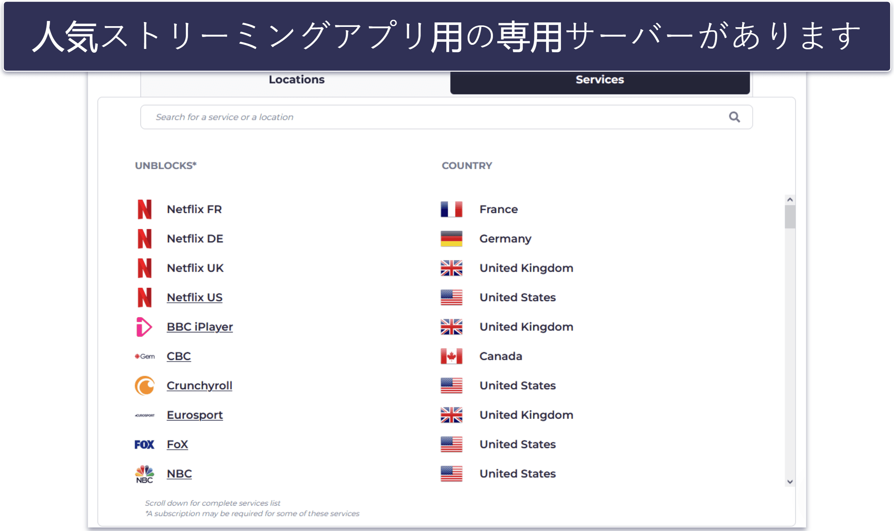894x531 pixels.
Task: Click the US flag in Netflix US row
Action: (x=451, y=297)
